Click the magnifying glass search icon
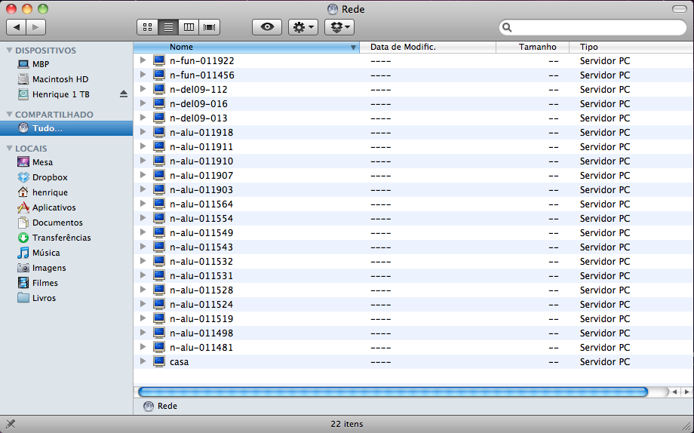 click(x=507, y=27)
